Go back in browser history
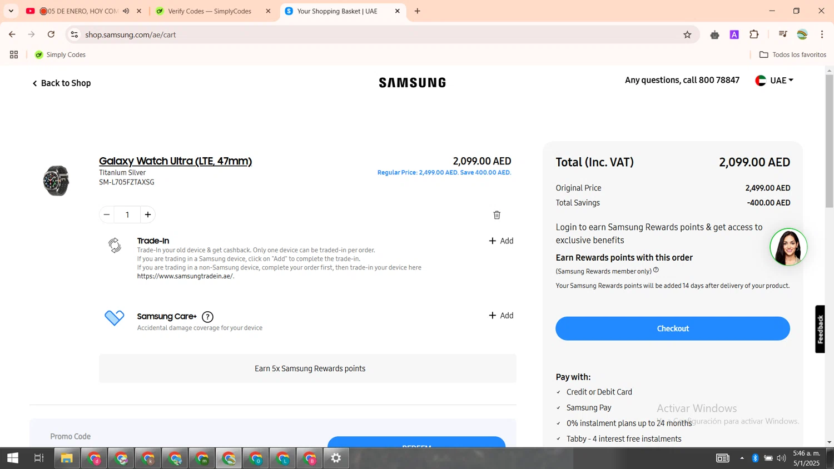 point(12,34)
